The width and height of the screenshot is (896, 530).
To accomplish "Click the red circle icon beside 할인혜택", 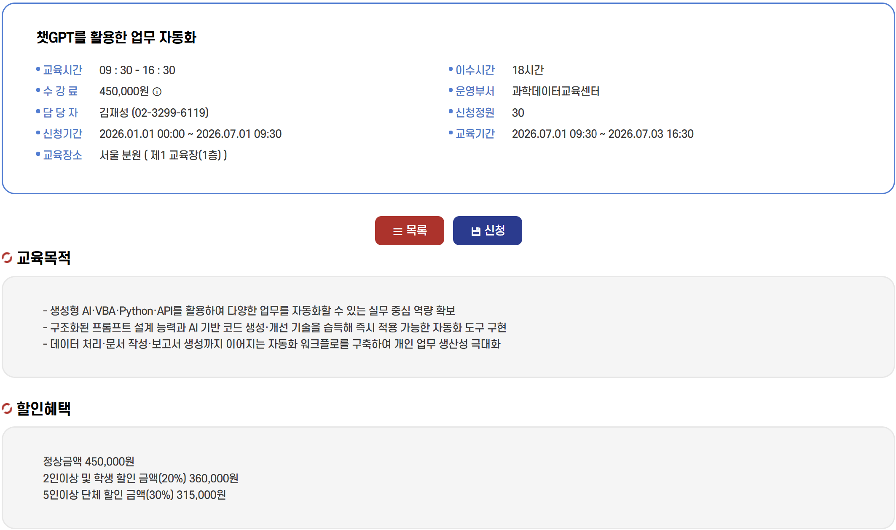I will point(7,408).
